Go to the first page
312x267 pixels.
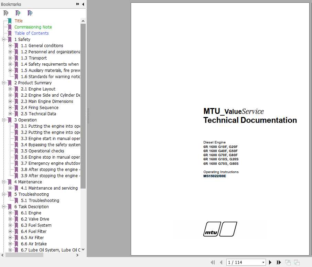click(x=213, y=262)
